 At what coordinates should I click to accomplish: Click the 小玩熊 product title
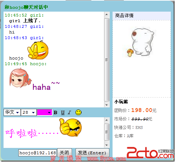click(121, 102)
